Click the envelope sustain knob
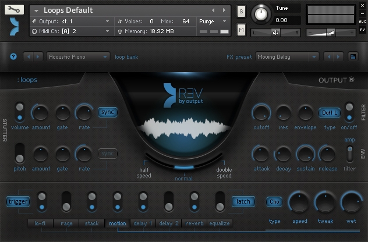Screen dimensions: 368x242 click(305, 154)
